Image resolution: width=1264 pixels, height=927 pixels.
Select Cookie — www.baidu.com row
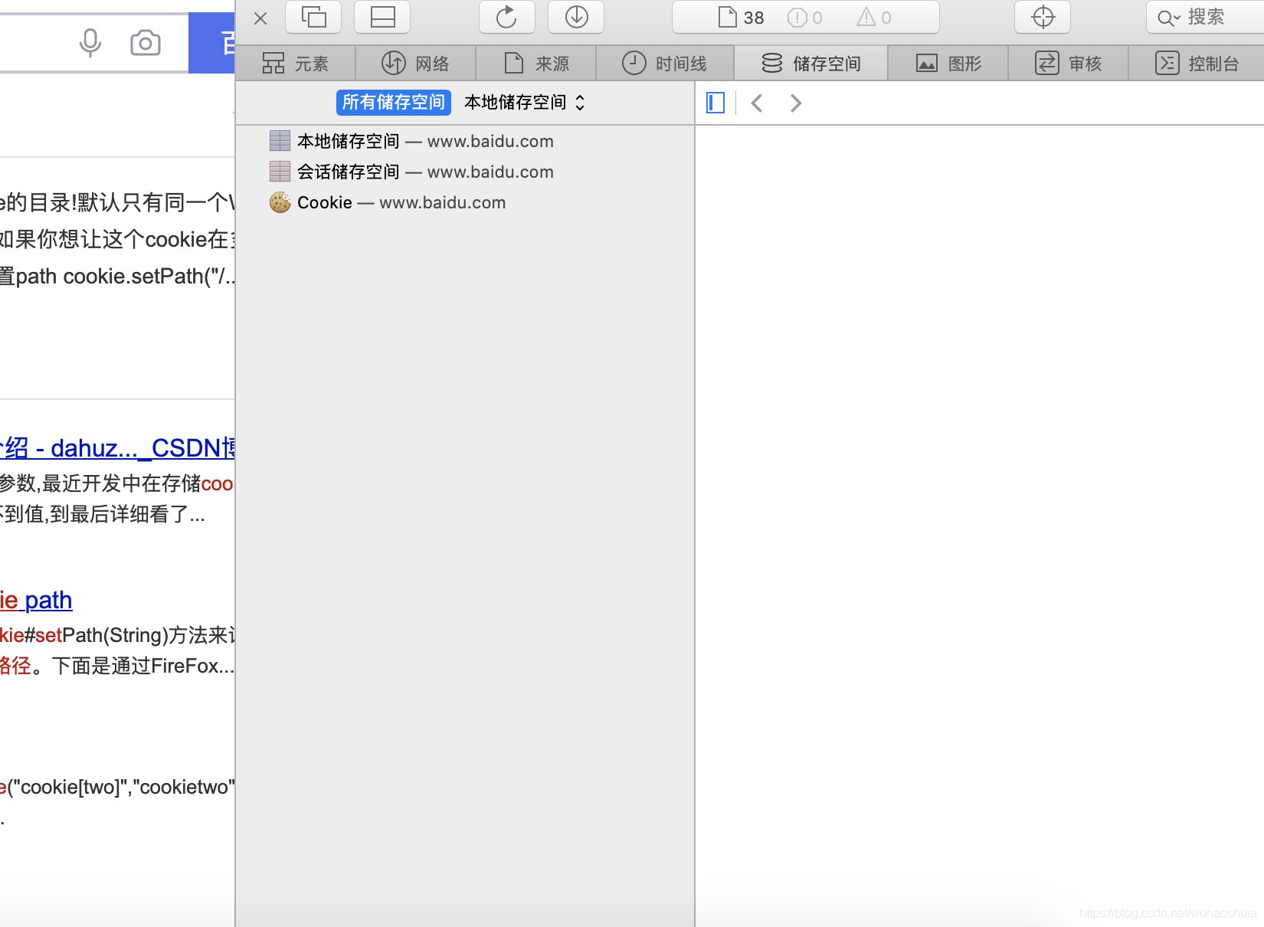coord(466,202)
